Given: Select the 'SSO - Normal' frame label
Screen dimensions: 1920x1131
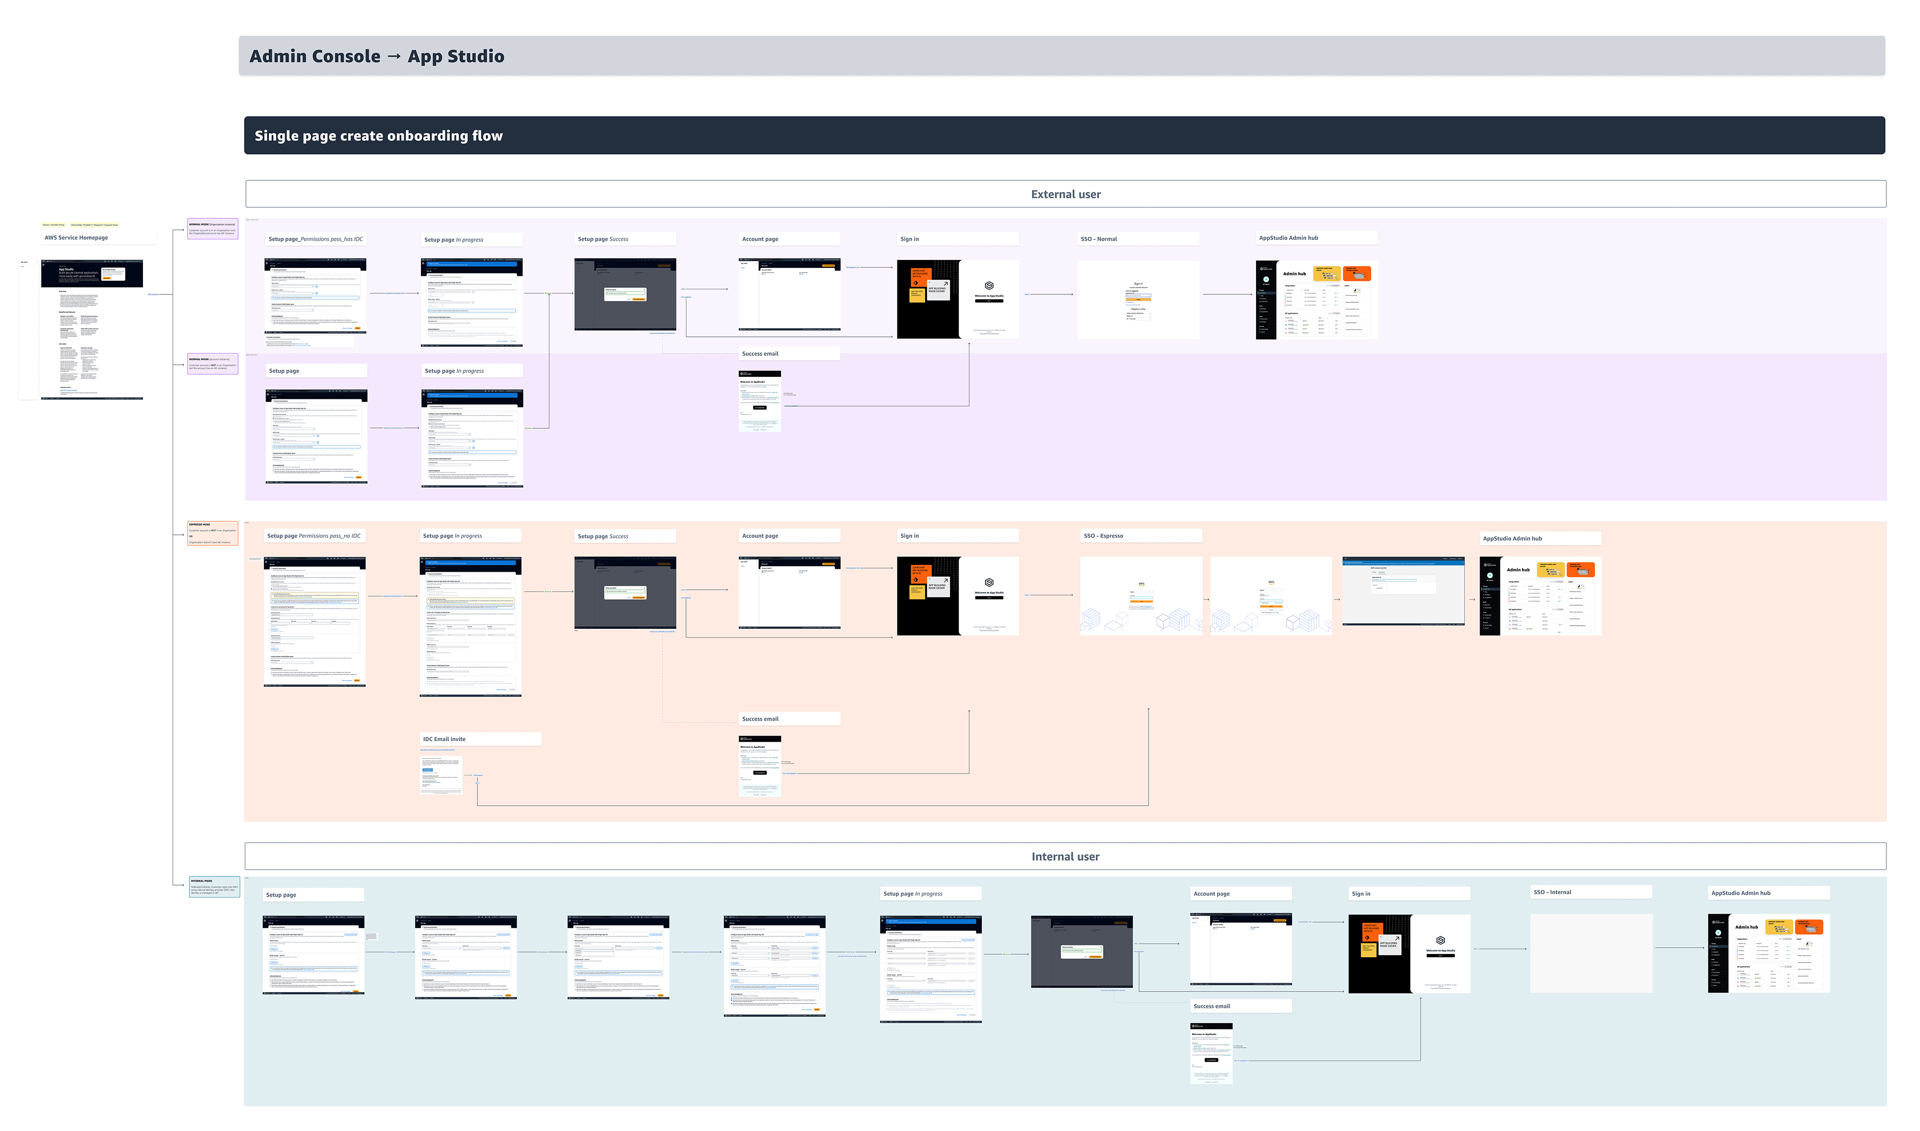Looking at the screenshot, I should pos(1098,239).
